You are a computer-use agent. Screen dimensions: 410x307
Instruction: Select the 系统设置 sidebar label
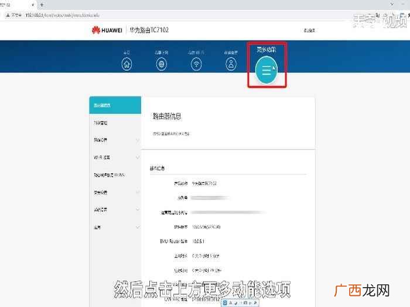100,209
